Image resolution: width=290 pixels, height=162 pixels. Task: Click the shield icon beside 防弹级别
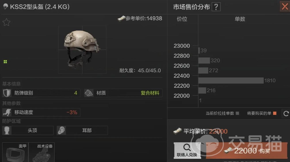pos(7,93)
